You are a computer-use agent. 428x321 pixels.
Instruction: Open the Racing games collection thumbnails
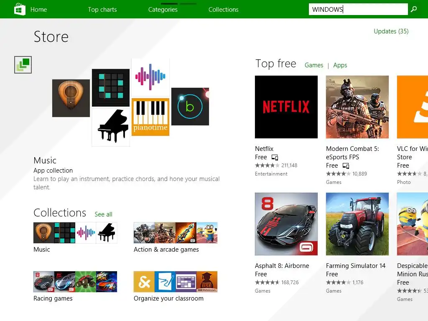pos(75,282)
